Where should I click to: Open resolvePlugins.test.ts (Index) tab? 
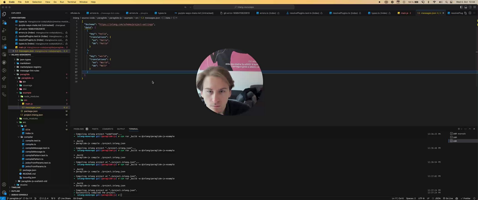[x=304, y=13]
